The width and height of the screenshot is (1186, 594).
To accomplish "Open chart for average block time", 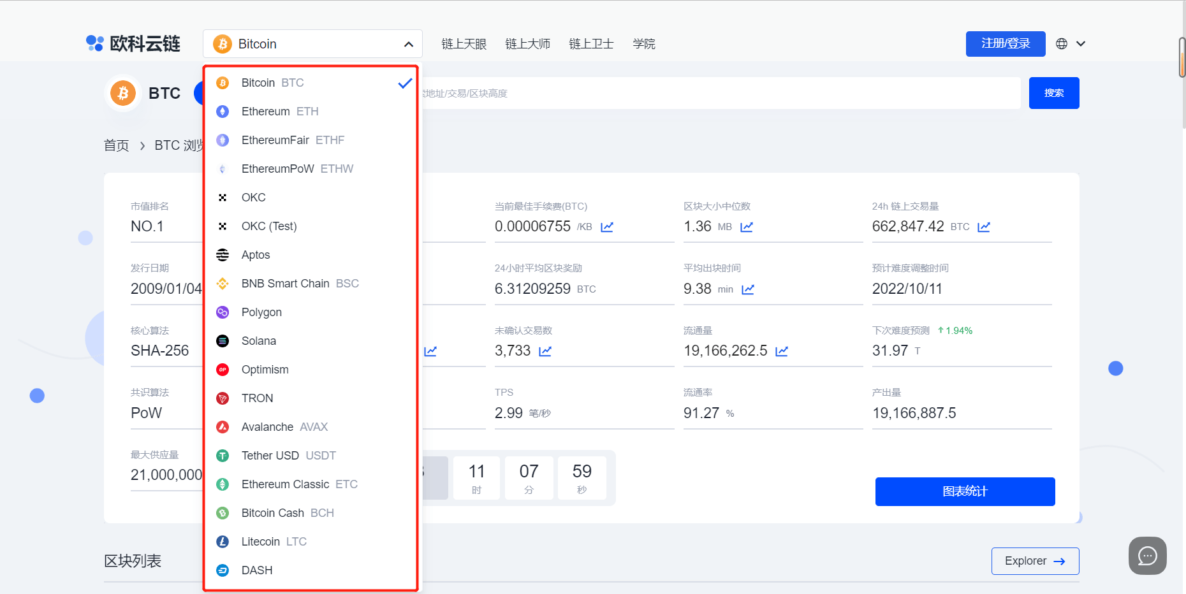I will point(748,289).
